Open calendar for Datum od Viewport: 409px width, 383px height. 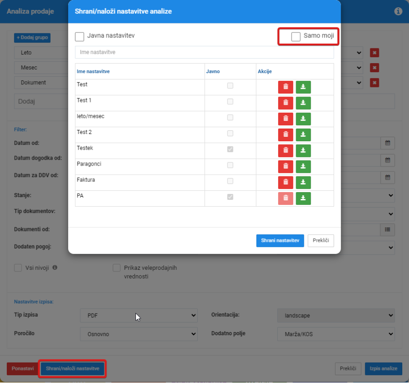388,143
